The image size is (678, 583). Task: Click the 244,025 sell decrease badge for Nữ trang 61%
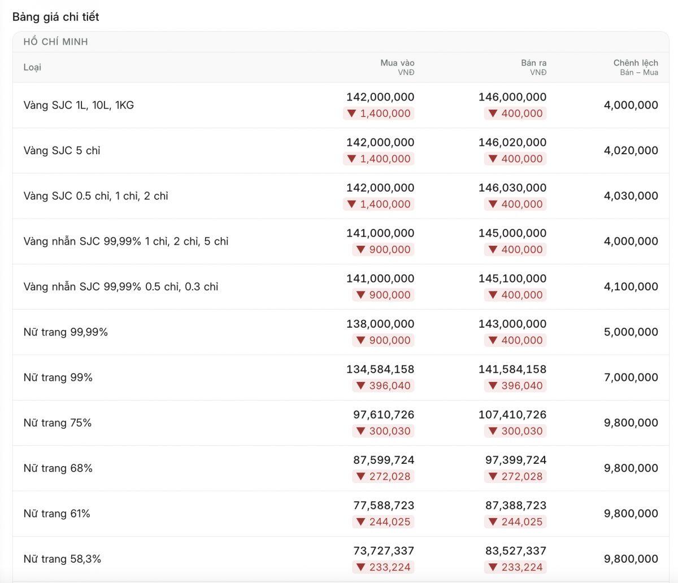tap(515, 522)
